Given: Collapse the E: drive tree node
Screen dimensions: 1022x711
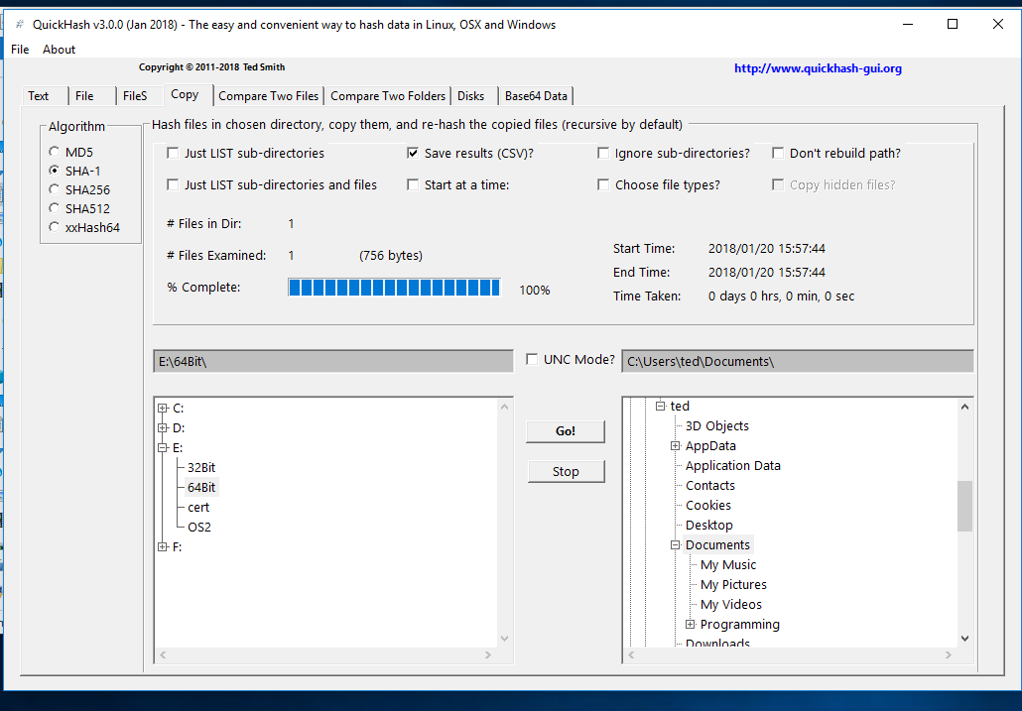Looking at the screenshot, I should point(162,447).
